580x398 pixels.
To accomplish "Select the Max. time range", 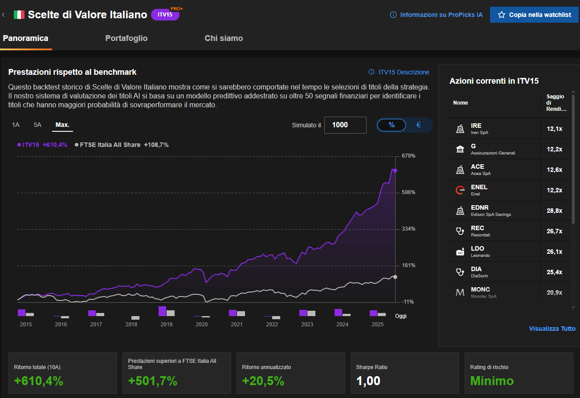I will click(x=62, y=125).
